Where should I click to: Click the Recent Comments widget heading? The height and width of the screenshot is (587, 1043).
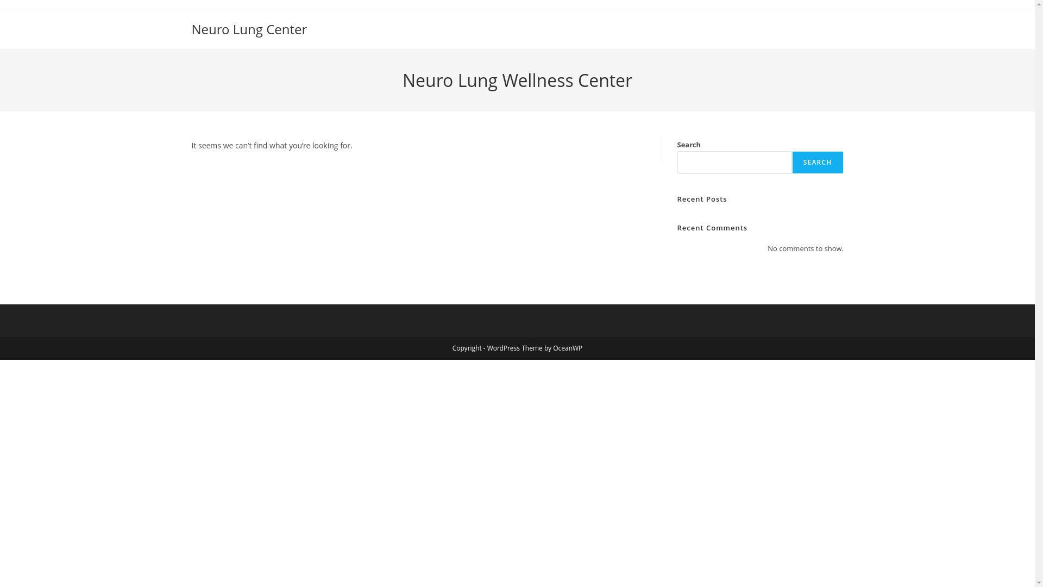712,228
